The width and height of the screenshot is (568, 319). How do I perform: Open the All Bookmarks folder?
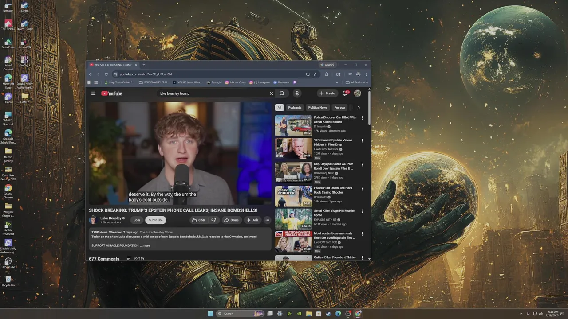[357, 82]
